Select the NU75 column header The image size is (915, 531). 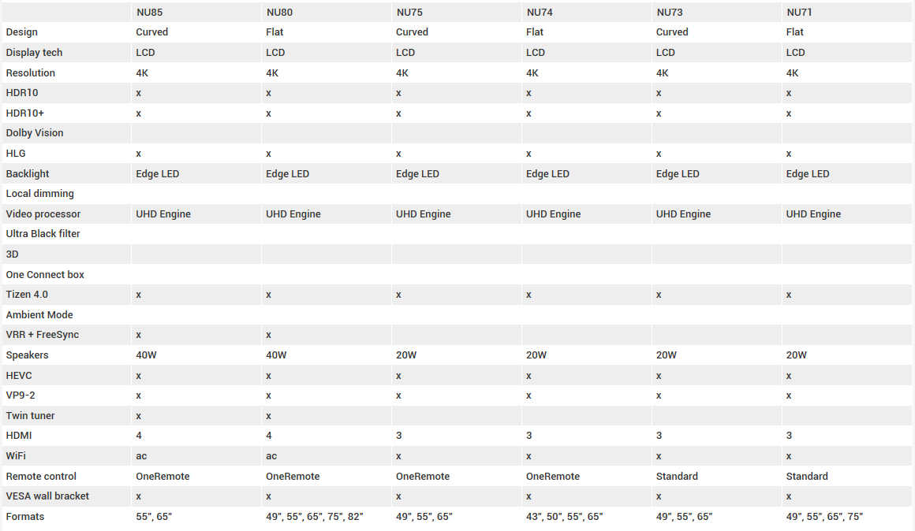click(410, 12)
